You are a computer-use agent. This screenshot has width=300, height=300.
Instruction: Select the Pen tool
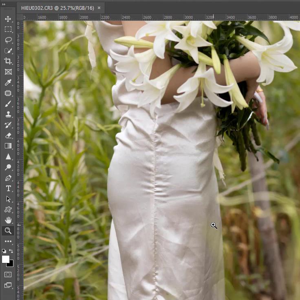click(8, 178)
